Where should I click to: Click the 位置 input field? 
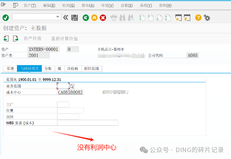[70, 110]
